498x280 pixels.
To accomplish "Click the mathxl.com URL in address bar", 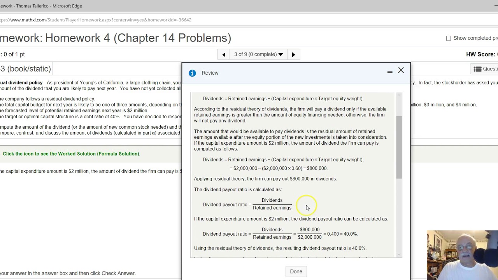I will click(x=96, y=20).
